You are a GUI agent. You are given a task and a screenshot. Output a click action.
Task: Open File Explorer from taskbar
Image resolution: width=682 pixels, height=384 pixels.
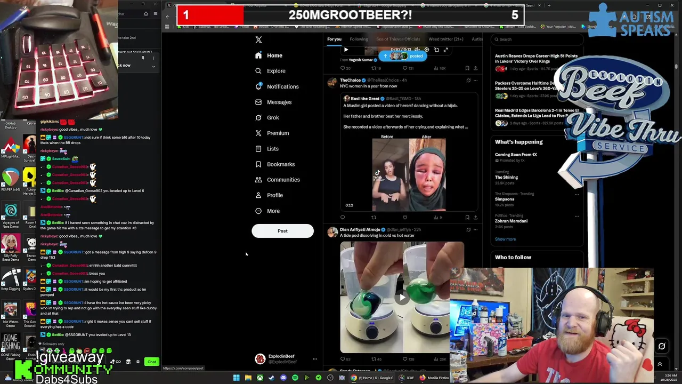click(248, 378)
